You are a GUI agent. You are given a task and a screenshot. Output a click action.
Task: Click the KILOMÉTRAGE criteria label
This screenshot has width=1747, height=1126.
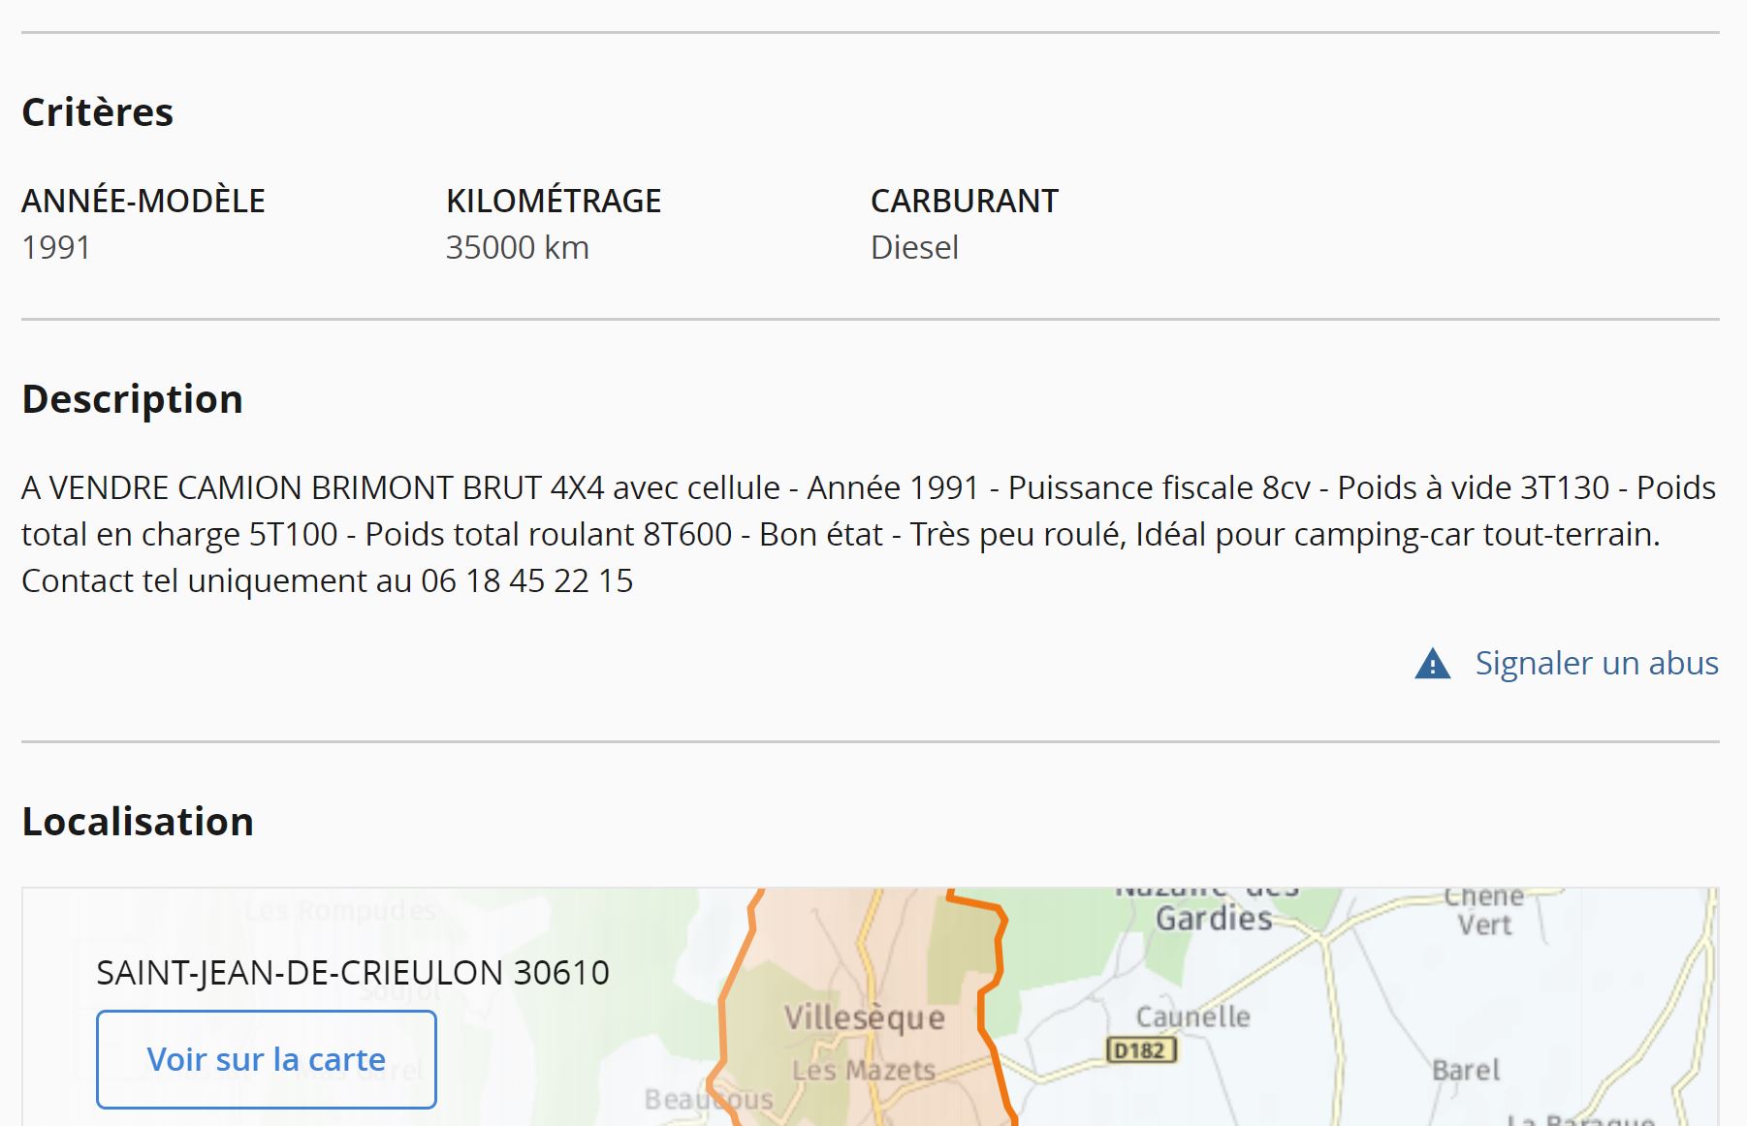(553, 201)
